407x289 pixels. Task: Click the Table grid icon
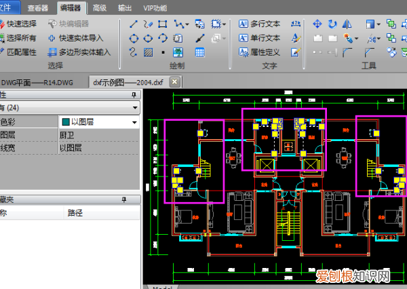tap(200, 52)
